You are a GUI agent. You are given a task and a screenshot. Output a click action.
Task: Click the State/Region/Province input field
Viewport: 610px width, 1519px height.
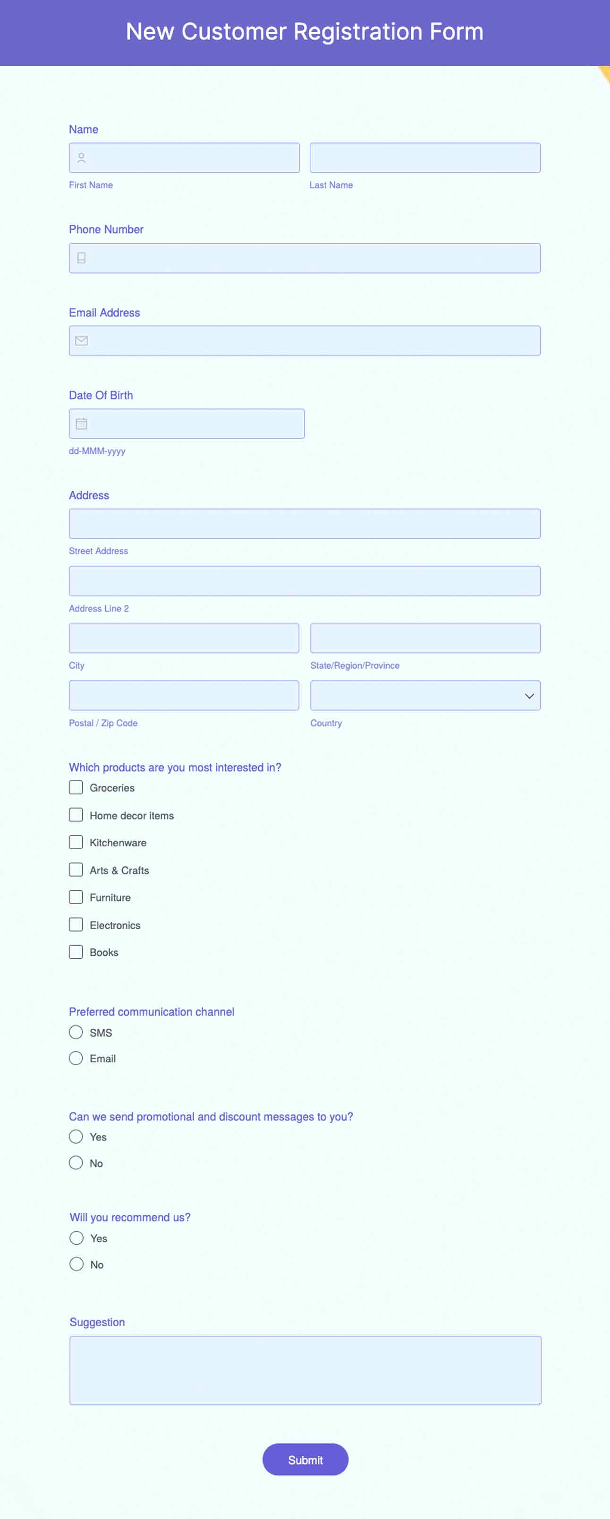click(425, 638)
